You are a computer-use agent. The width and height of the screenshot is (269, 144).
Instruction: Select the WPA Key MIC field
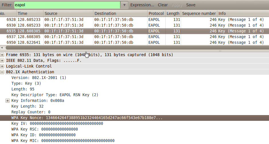click(x=63, y=141)
